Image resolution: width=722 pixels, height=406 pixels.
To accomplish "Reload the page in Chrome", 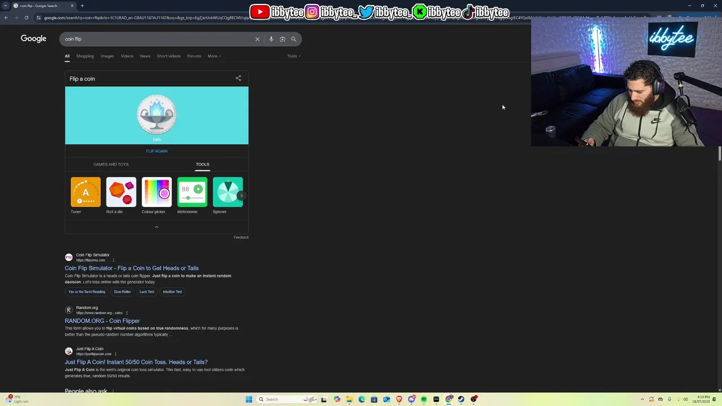I will (27, 17).
